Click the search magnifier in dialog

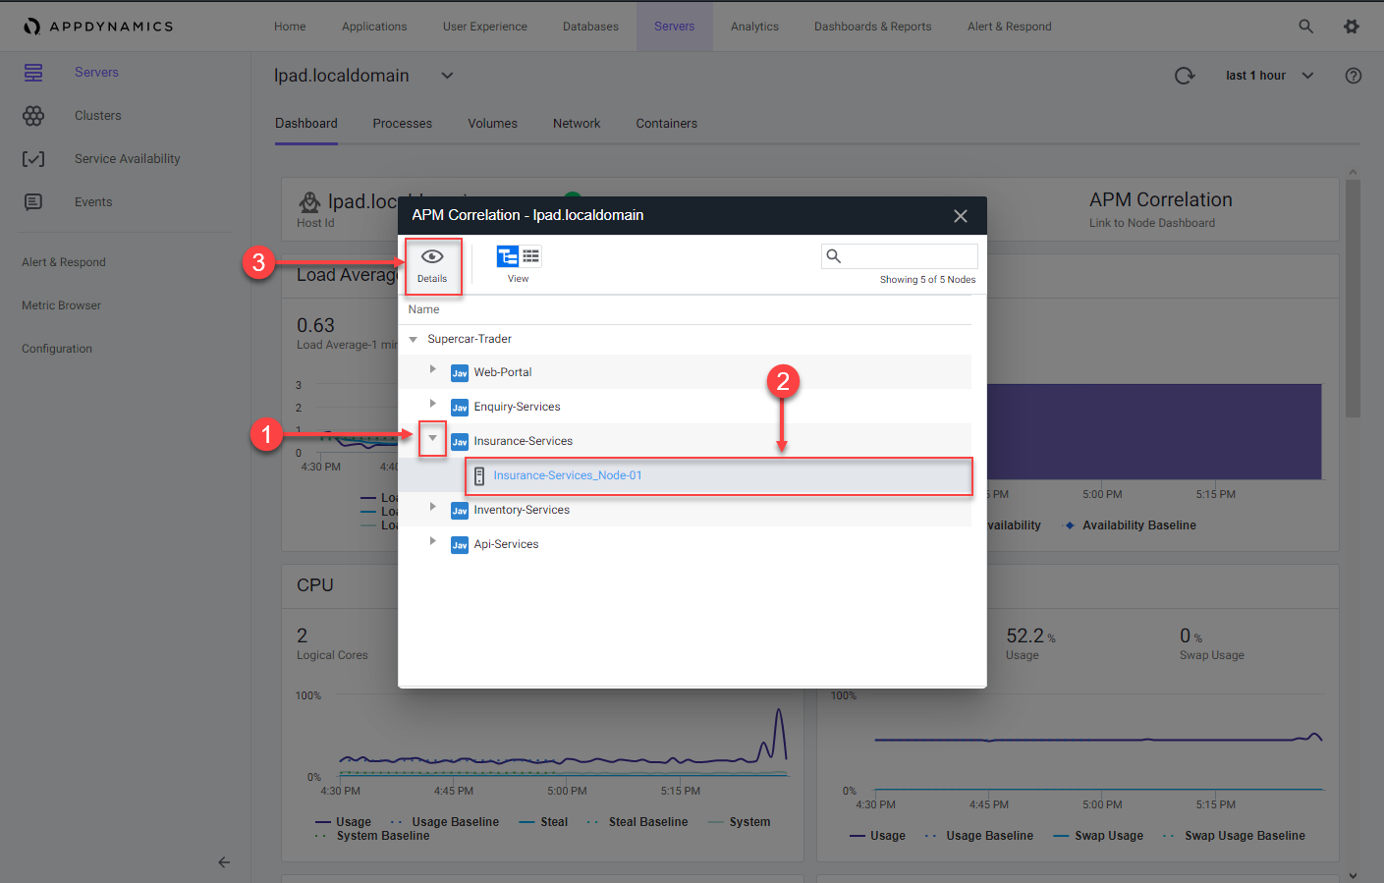[834, 256]
